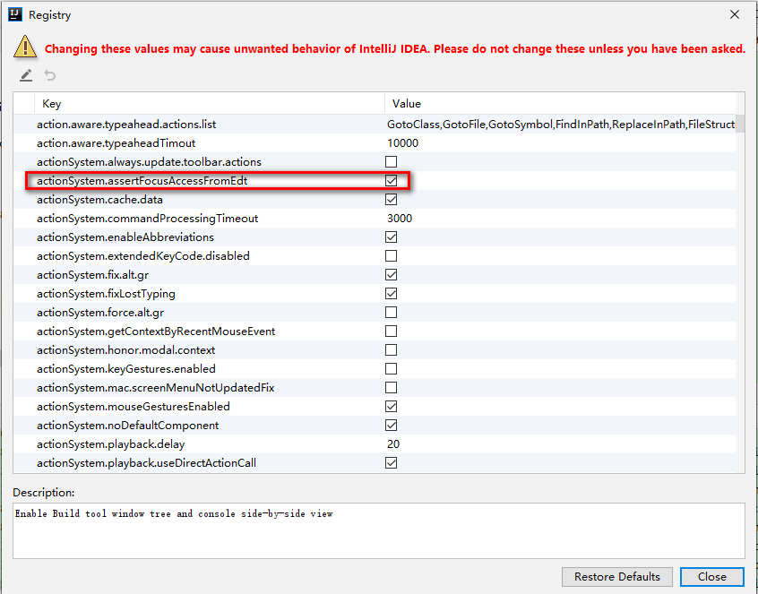Select the actionSystem.fix.alt.gr key text

pos(93,275)
